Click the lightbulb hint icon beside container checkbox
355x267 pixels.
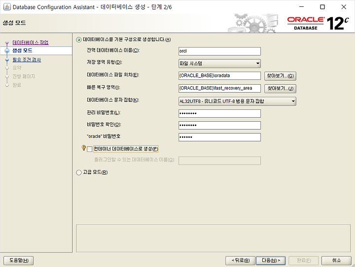[x=83, y=148]
